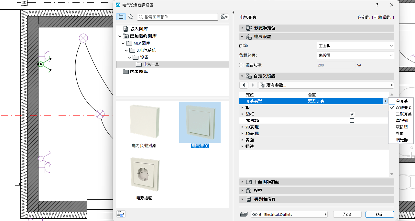Expand the 预览和定位 section
415x221 pixels.
pyautogui.click(x=317, y=28)
